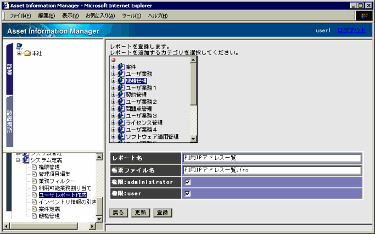Expand the ユーザ業務4 category
This screenshot has height=234, width=375.
pyautogui.click(x=113, y=130)
